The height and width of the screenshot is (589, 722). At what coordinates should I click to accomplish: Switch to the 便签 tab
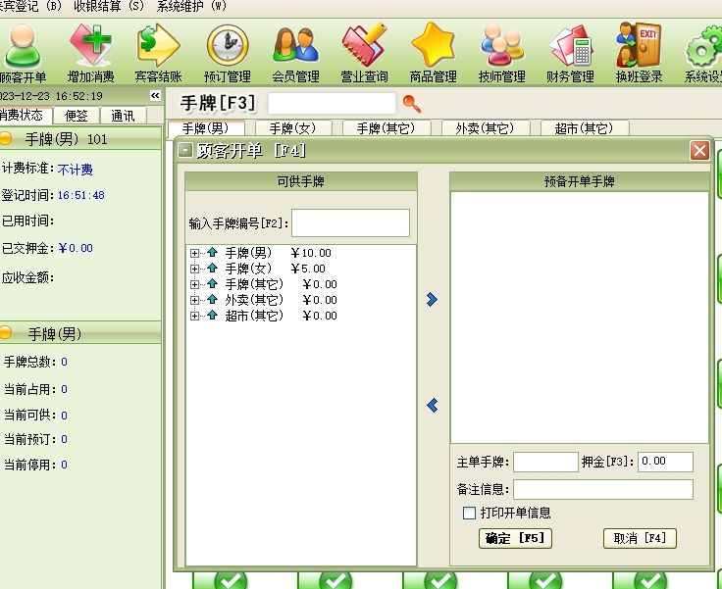[x=76, y=116]
